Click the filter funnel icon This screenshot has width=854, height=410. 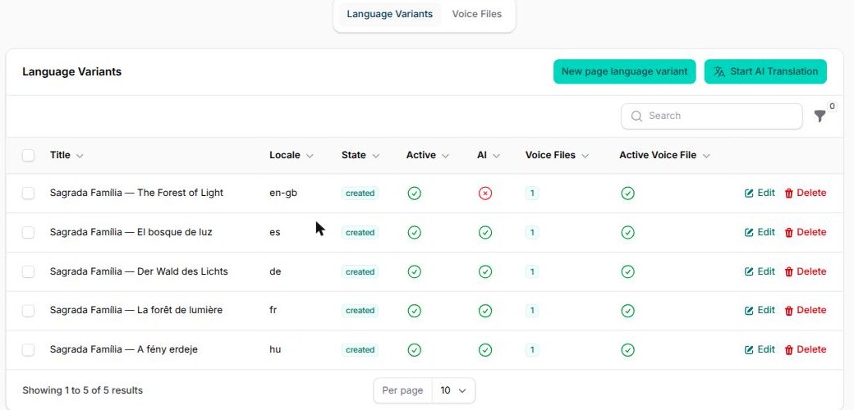pyautogui.click(x=820, y=116)
